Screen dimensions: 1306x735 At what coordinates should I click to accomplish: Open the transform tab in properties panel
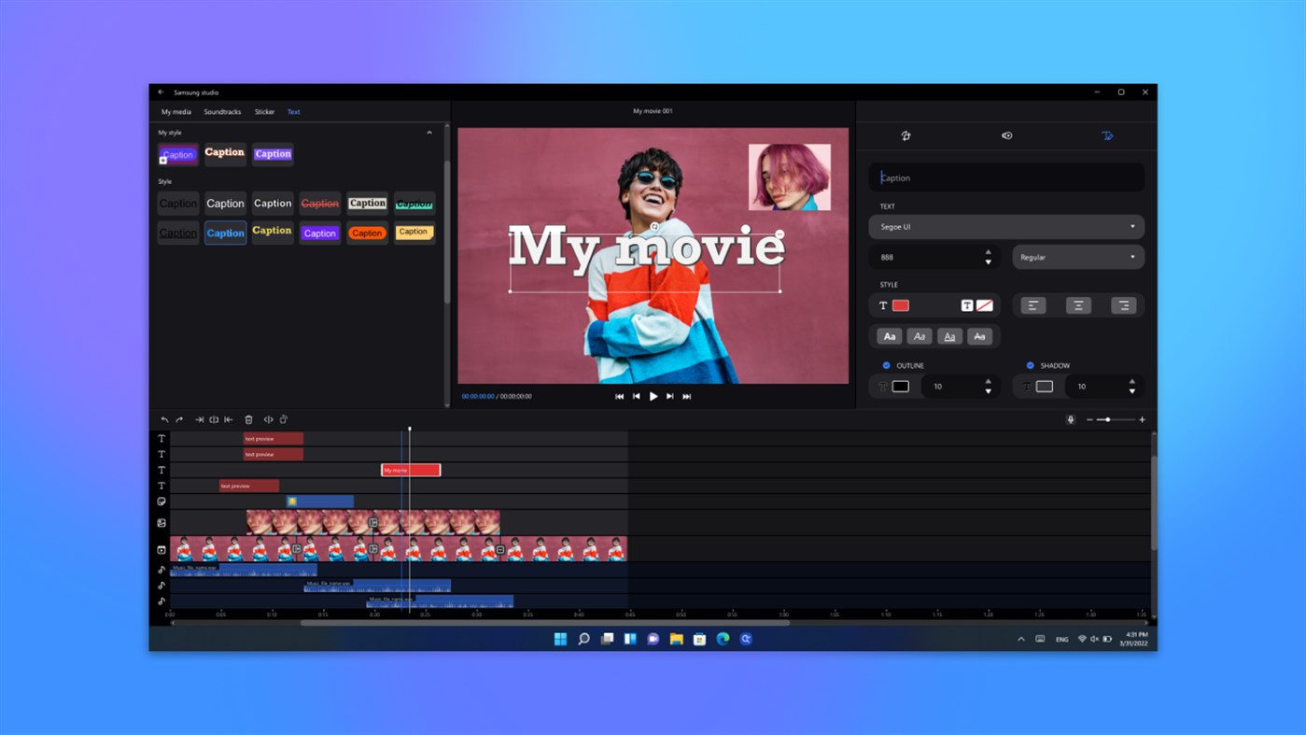(x=906, y=135)
